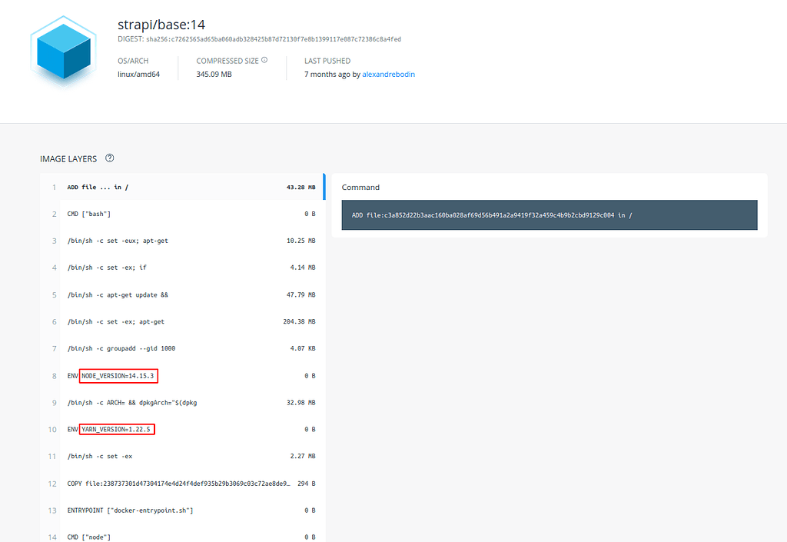Select the ARCH= dpkgArch layer
Screen dimensions: 787x542
[x=184, y=402]
